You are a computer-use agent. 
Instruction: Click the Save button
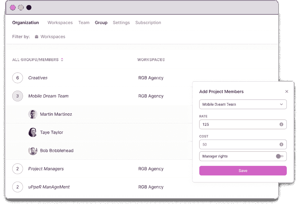[x=243, y=170]
